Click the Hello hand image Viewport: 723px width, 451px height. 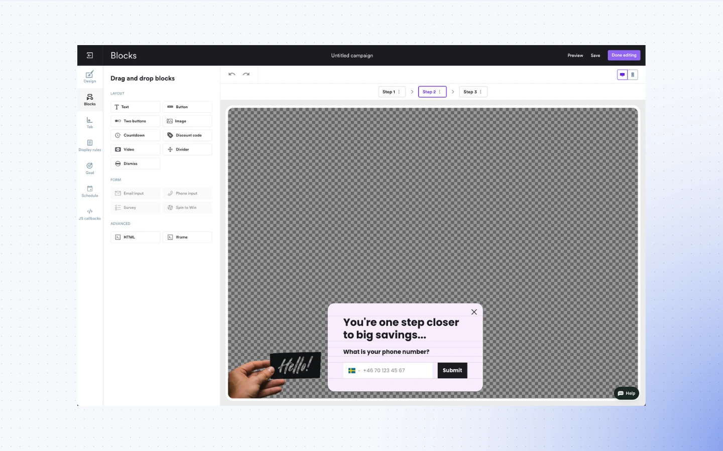click(x=275, y=375)
